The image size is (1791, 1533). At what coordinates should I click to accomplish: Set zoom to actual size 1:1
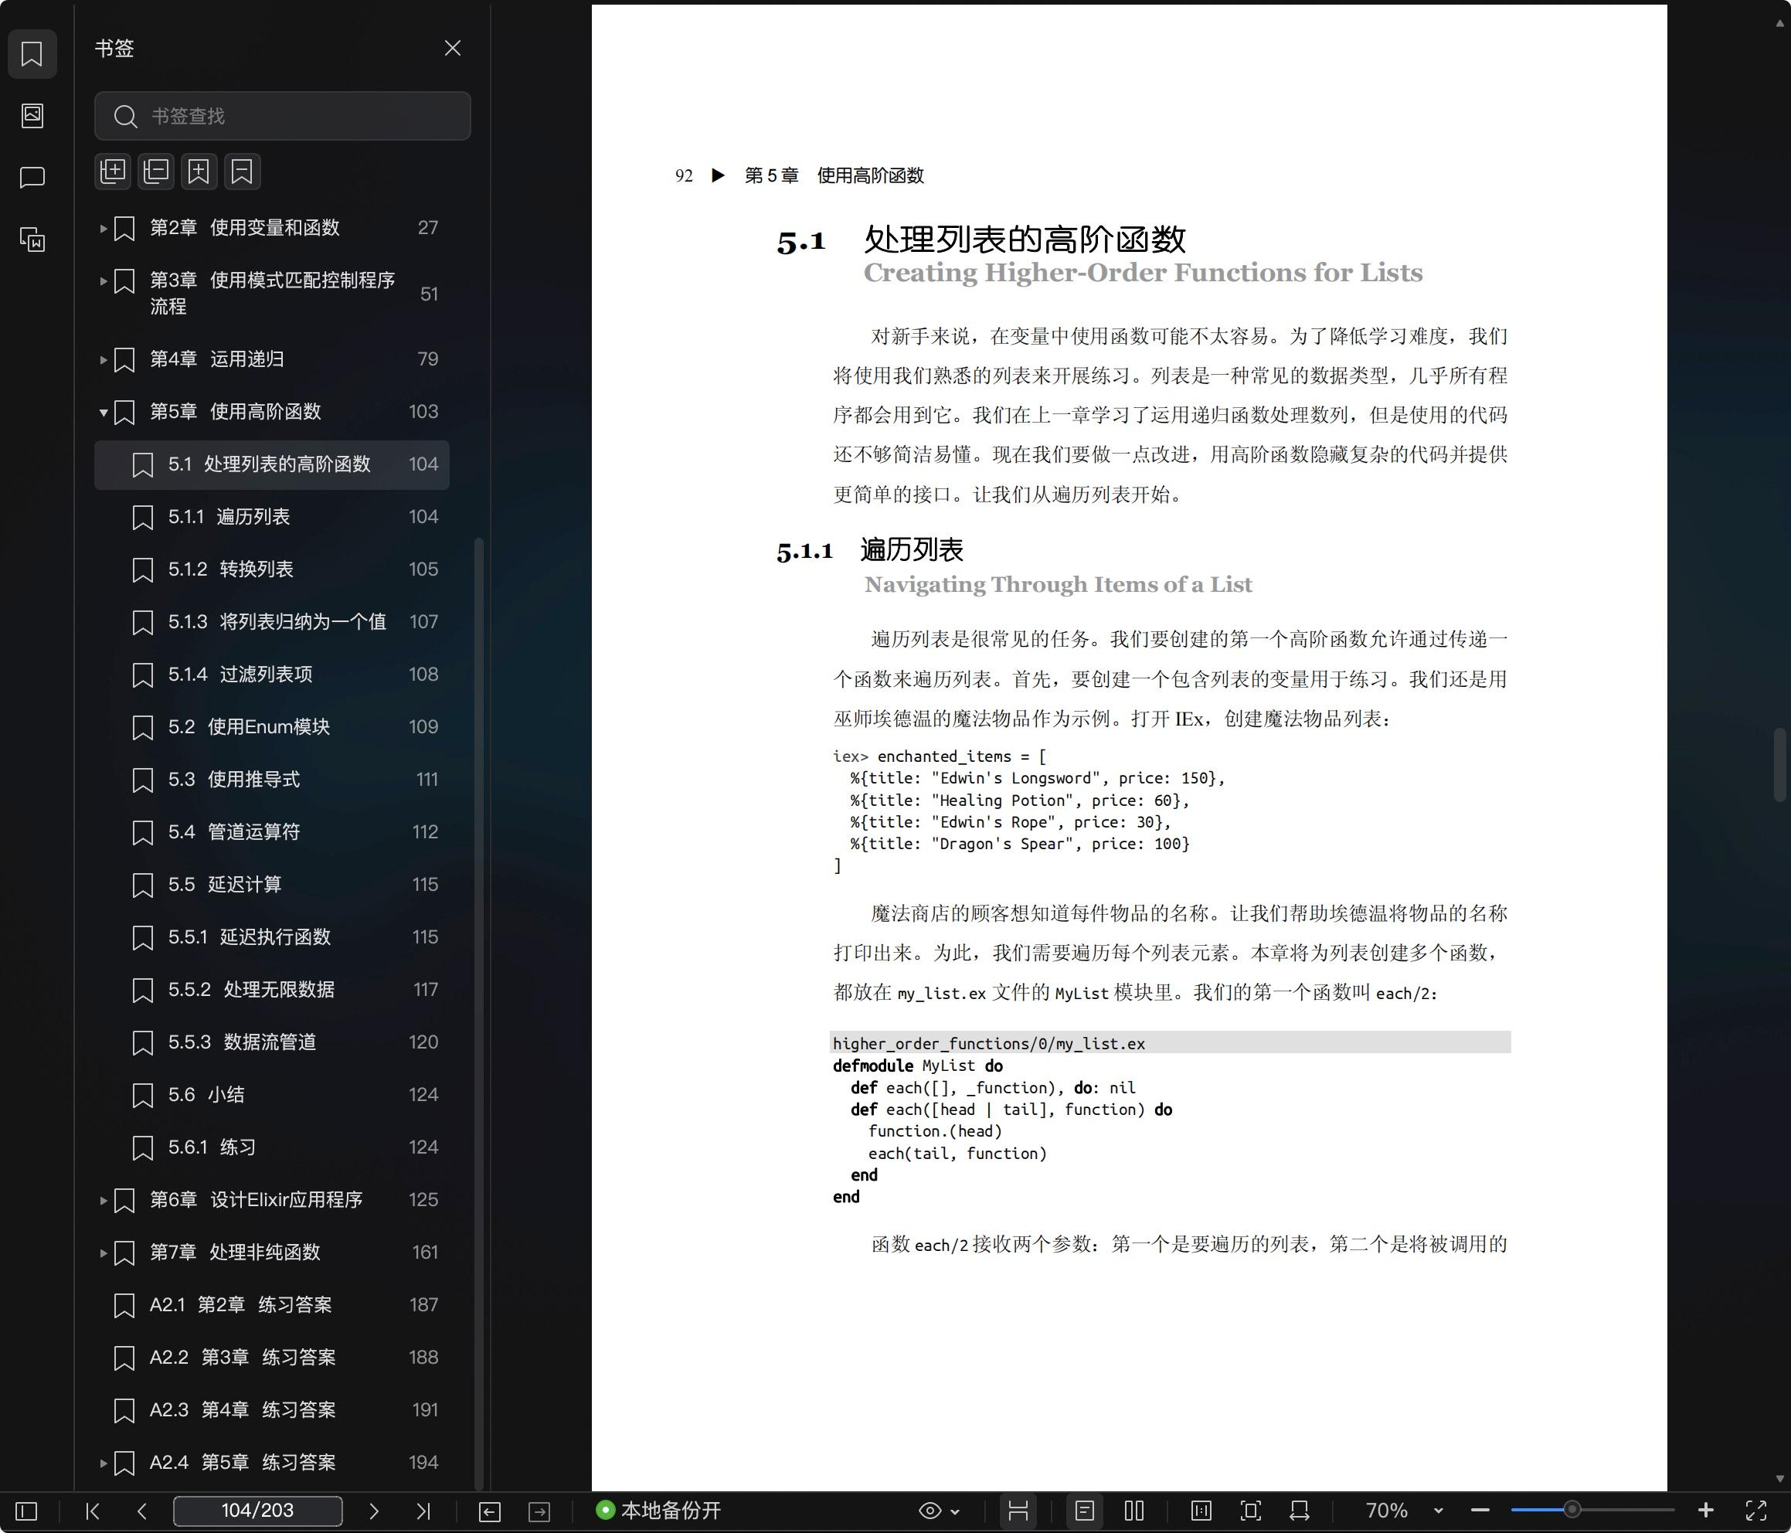1201,1511
